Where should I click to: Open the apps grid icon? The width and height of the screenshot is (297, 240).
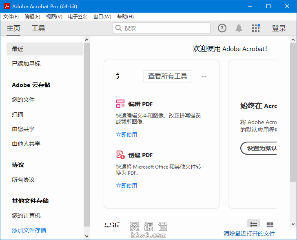[x=256, y=28]
